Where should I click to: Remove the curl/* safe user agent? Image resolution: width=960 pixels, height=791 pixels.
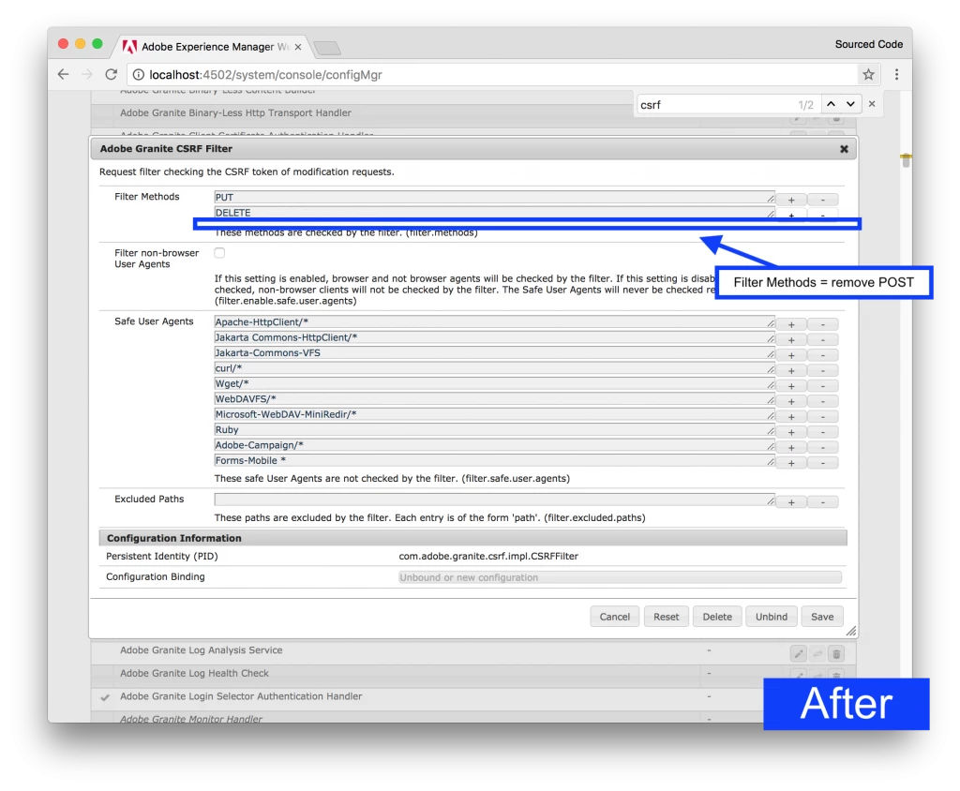(x=823, y=370)
